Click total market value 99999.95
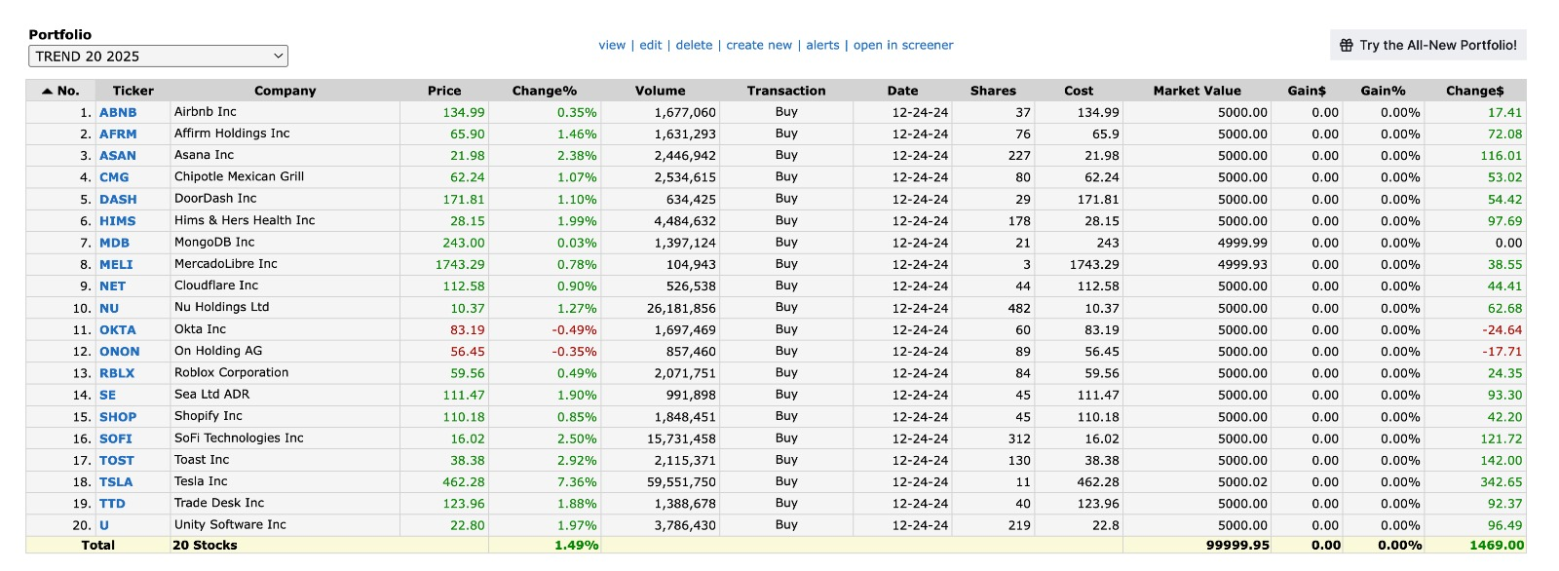The height and width of the screenshot is (571, 1559). click(x=1237, y=546)
